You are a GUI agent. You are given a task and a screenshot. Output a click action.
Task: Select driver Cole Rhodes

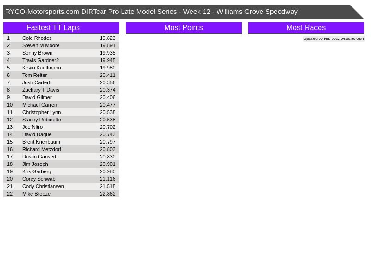[37, 38]
